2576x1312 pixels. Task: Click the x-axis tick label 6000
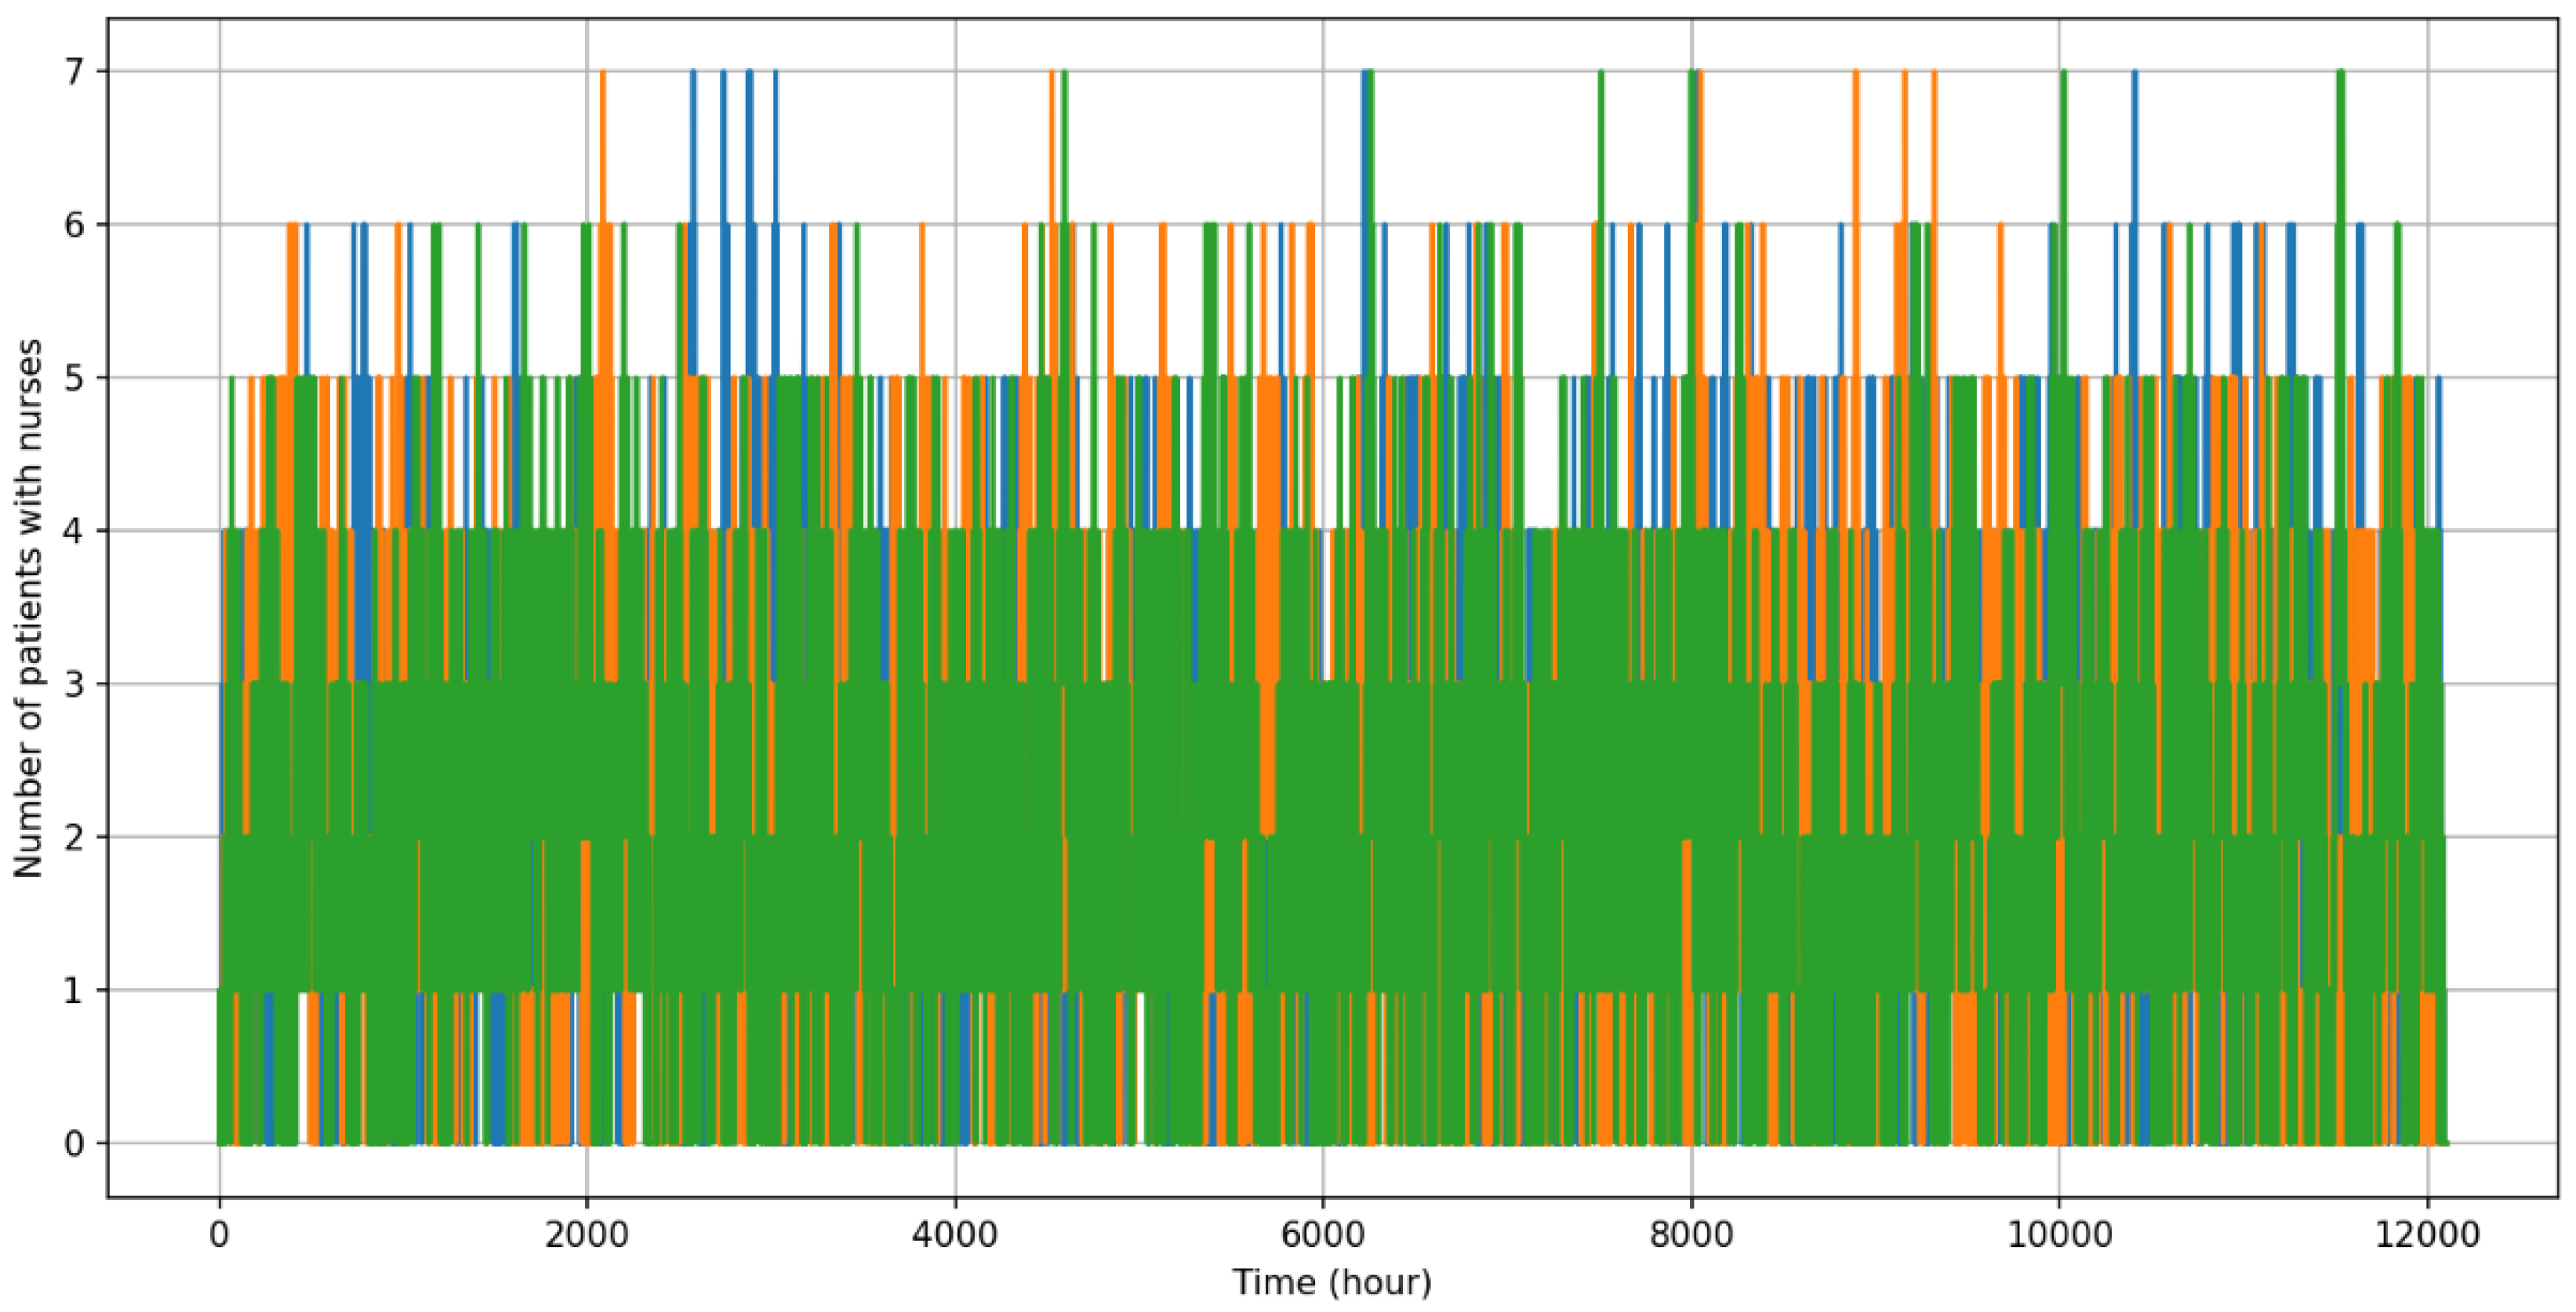pyautogui.click(x=1322, y=1235)
